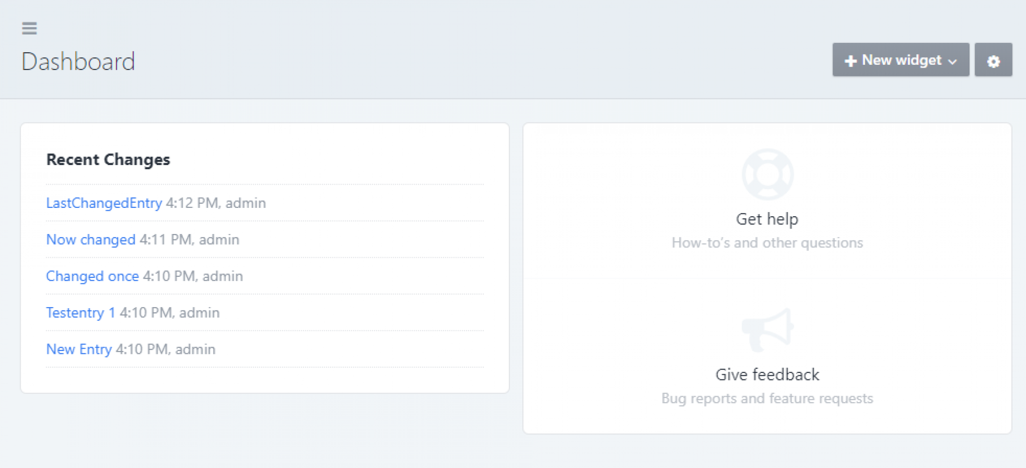Click the Give feedback heading
The height and width of the screenshot is (468, 1026).
tap(767, 375)
